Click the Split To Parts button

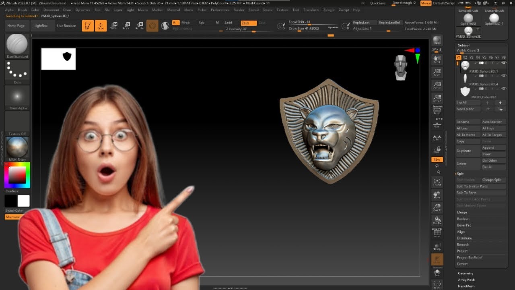click(x=481, y=193)
